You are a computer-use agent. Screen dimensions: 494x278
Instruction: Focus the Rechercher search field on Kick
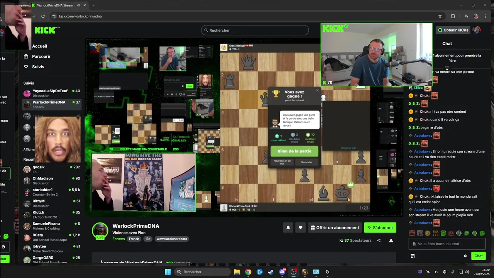coord(255,30)
